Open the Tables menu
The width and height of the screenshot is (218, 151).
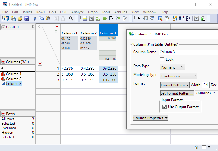[x=27, y=12]
